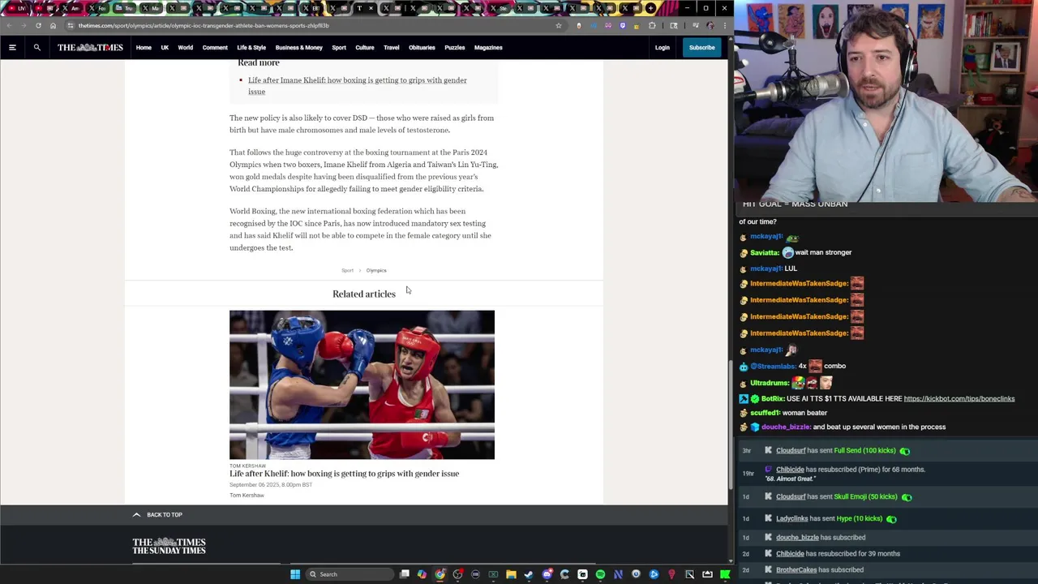This screenshot has height=584, width=1038.
Task: Open Copilot from taskbar
Action: (422, 574)
